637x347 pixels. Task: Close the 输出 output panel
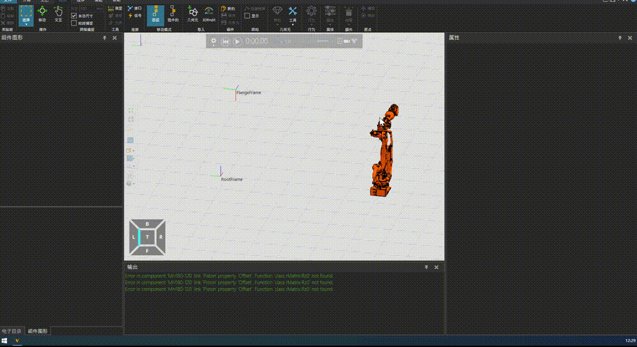point(436,267)
